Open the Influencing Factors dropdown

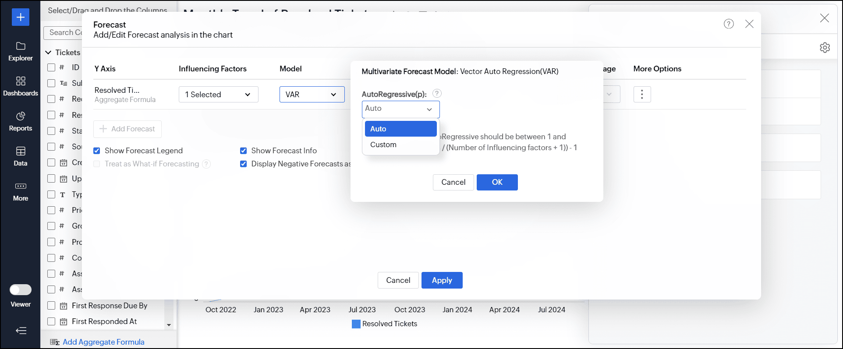coord(218,95)
